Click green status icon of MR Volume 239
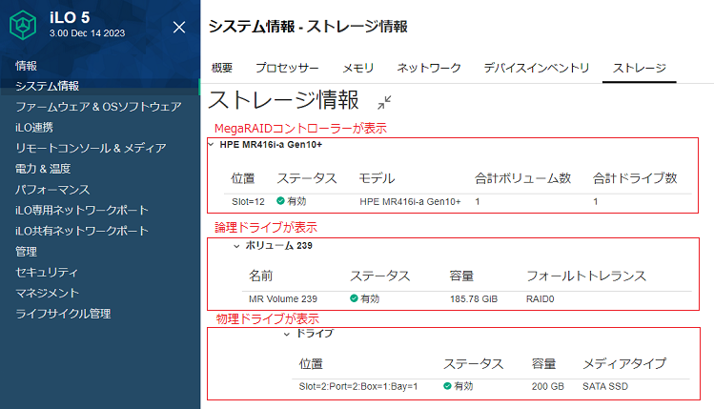Viewport: 714px width, 409px height. [x=354, y=298]
